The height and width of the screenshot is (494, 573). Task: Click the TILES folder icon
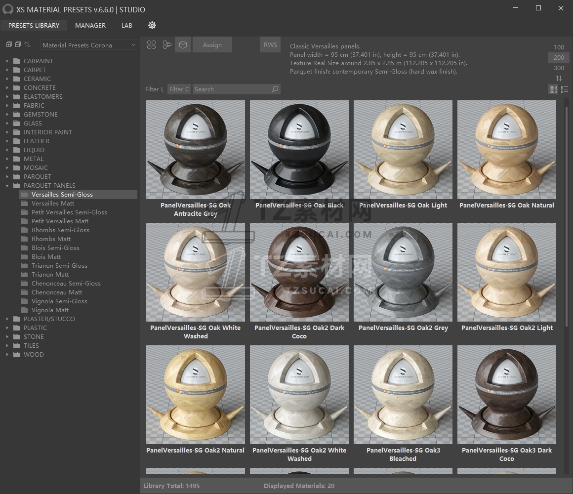click(16, 346)
